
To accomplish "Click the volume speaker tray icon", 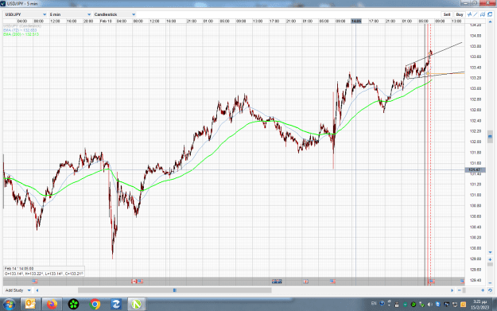I will pos(429,305).
